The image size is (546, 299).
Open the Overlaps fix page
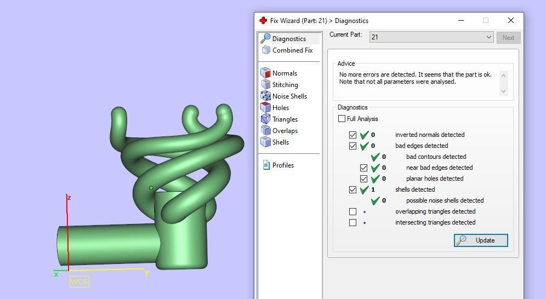285,131
